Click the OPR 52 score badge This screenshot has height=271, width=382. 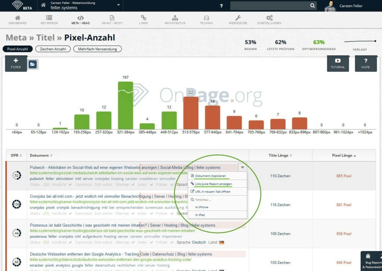(16, 175)
